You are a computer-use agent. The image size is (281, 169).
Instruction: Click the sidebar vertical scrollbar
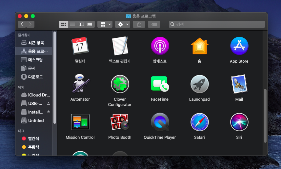pyautogui.click(x=55, y=77)
